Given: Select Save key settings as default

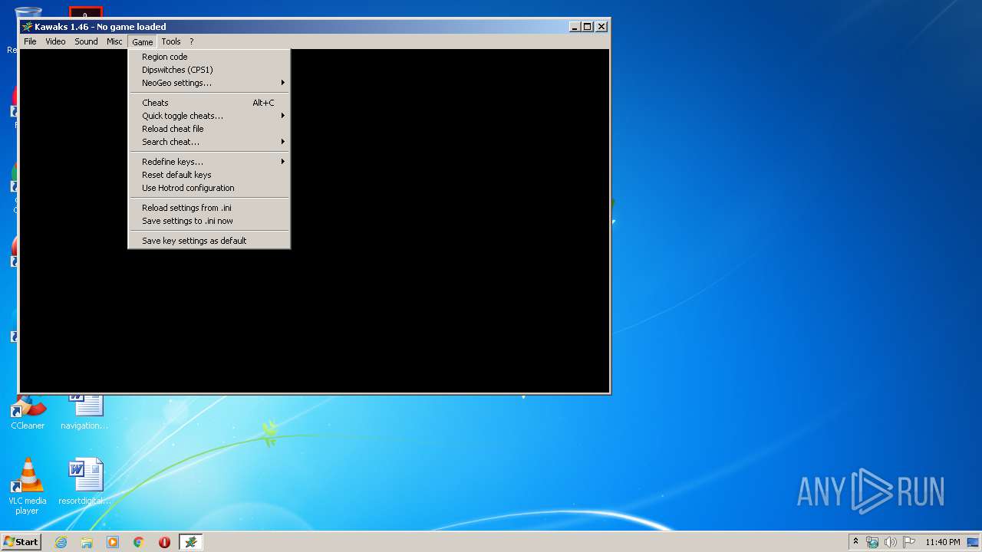Looking at the screenshot, I should pos(209,241).
